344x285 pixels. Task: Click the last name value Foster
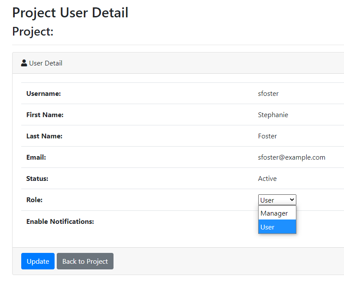[x=267, y=136]
